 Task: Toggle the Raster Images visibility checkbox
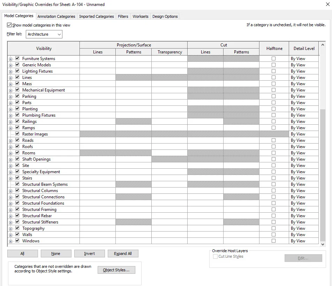[x=17, y=134]
